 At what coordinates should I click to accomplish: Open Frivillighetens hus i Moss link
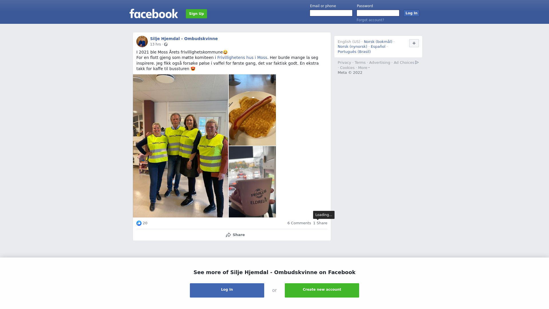click(242, 58)
